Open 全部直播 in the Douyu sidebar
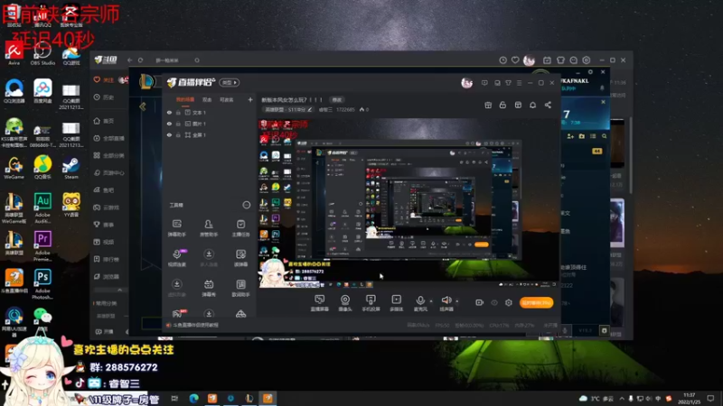Screen dimensions: 723x406 point(109,138)
